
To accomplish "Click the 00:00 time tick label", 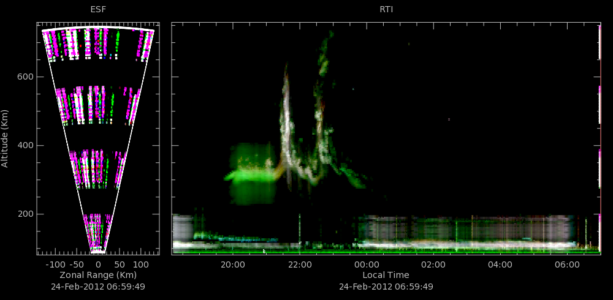I will 367,264.
